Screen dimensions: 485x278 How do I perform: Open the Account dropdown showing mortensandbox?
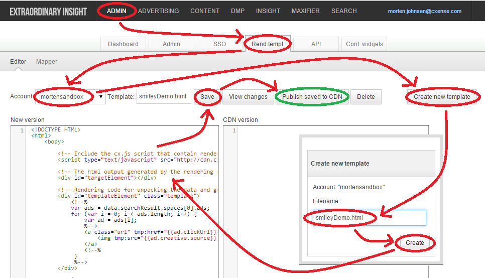tap(70, 97)
